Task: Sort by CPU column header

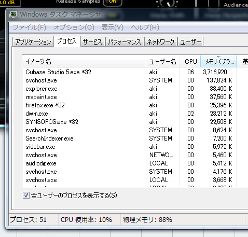Action: [x=190, y=62]
